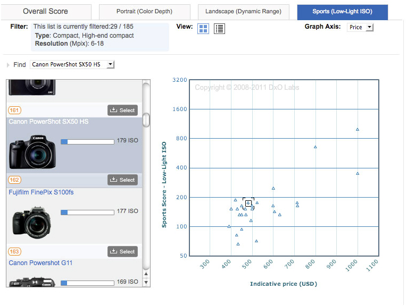Switch to grid view icon
The height and width of the screenshot is (306, 407).
pyautogui.click(x=203, y=29)
